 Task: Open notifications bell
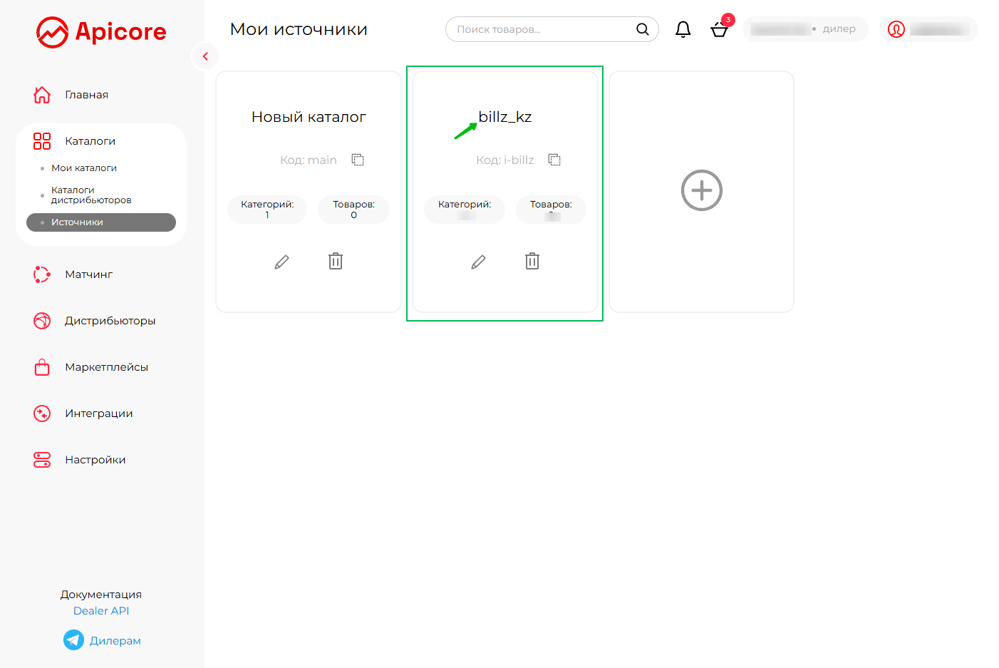(683, 29)
